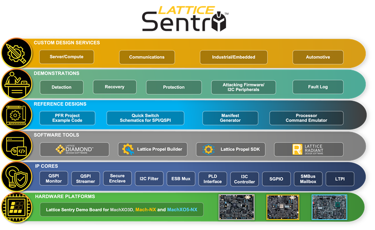Click the yellow-bordered Mach-NX board image
The width and height of the screenshot is (375, 230).
[283, 207]
